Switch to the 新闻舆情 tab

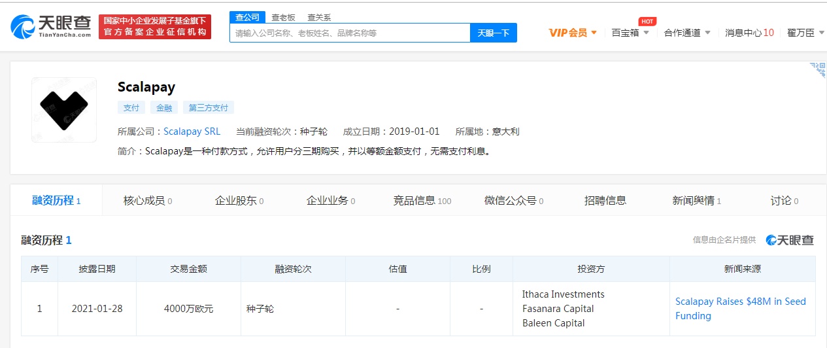pyautogui.click(x=697, y=200)
